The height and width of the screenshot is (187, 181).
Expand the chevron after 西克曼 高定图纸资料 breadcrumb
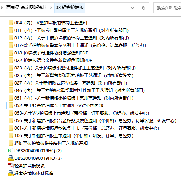[x=51, y=8]
